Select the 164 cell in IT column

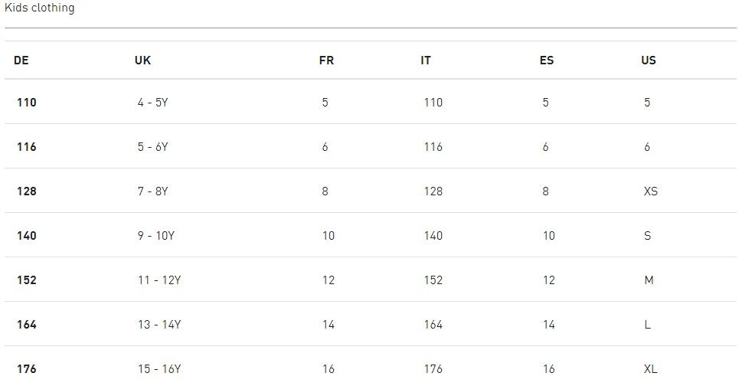433,325
